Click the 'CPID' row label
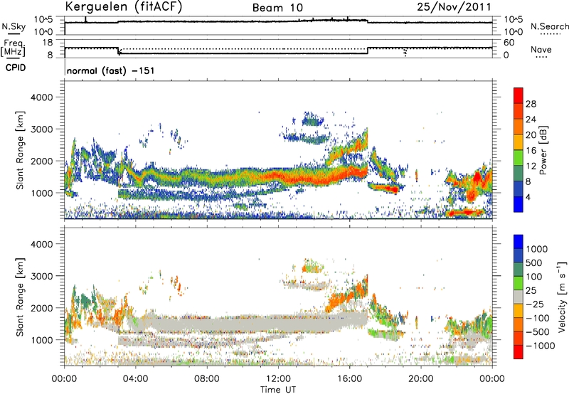The height and width of the screenshot is (394, 569). tap(16, 68)
